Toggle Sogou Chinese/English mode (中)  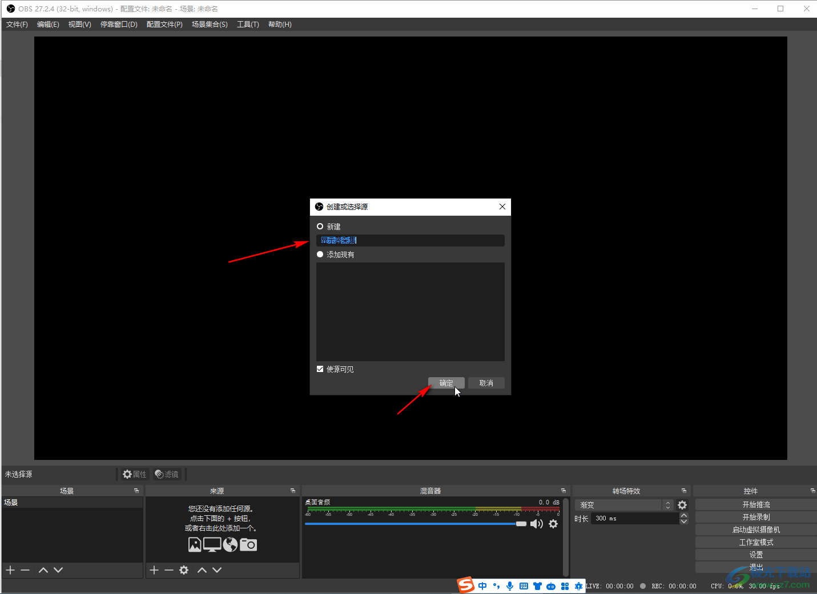(483, 586)
